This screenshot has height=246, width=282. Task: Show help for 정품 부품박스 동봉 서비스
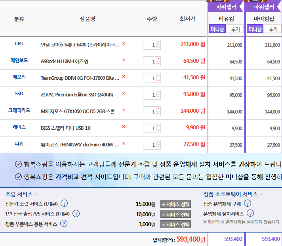click(63, 224)
